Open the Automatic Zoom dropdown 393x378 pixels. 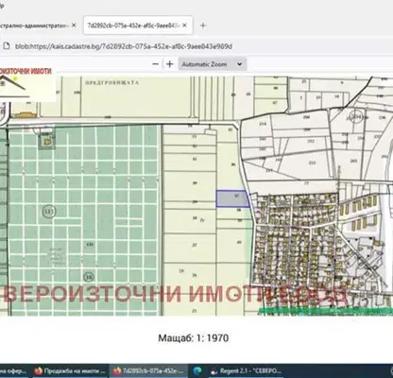click(x=213, y=64)
